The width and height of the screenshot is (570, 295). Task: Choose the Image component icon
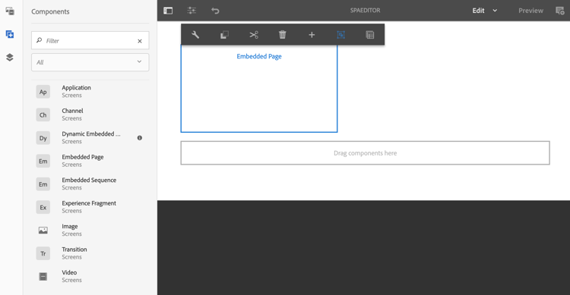point(43,231)
